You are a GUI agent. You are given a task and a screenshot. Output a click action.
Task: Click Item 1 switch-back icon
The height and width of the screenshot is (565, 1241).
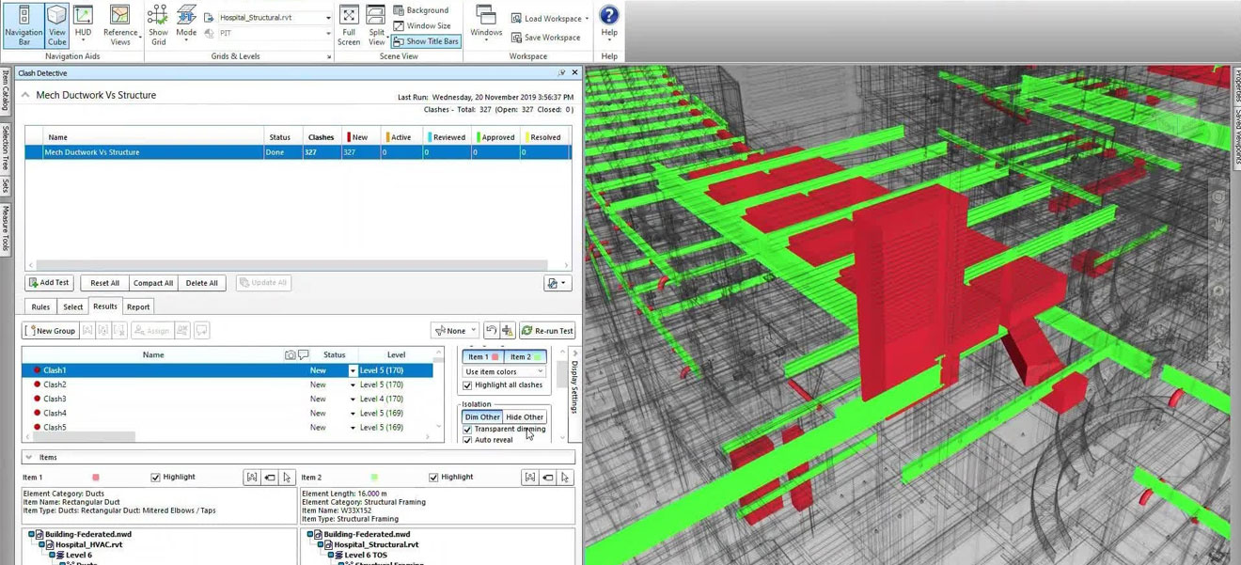pos(270,478)
